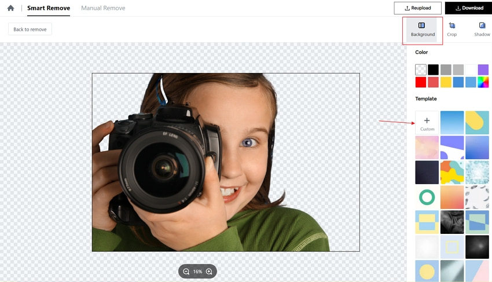This screenshot has height=282, width=492.
Task: Pick the red color swatch
Action: pyautogui.click(x=421, y=82)
